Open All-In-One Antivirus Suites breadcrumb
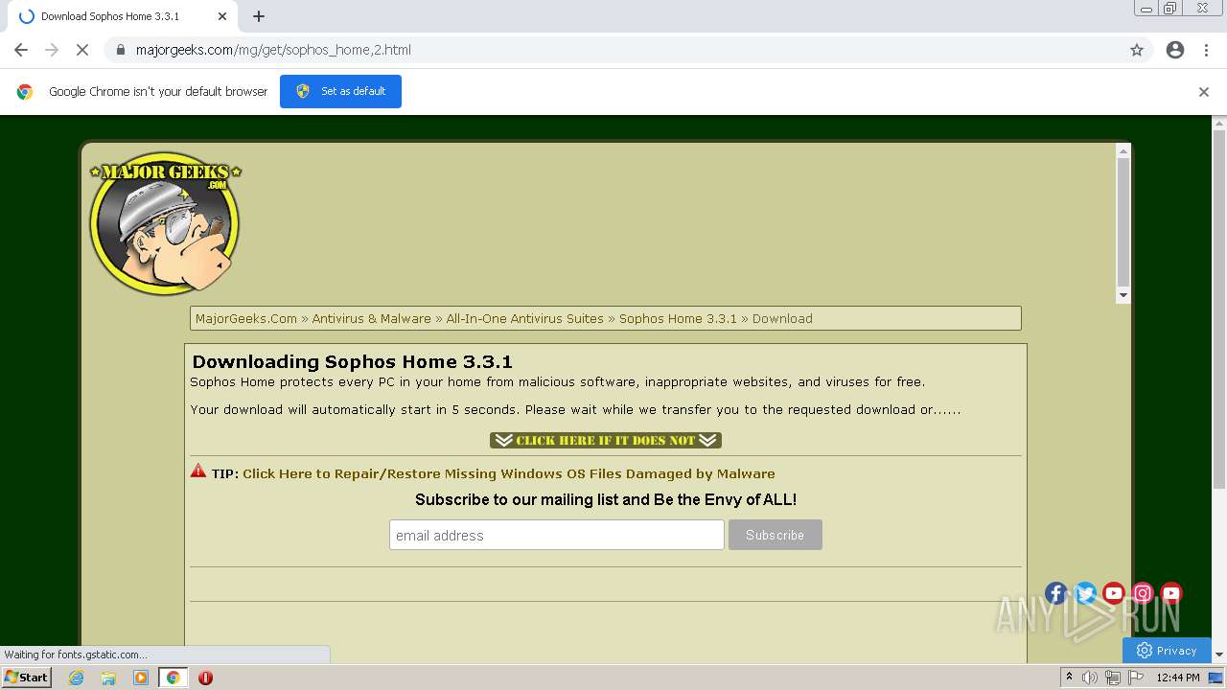 [524, 318]
